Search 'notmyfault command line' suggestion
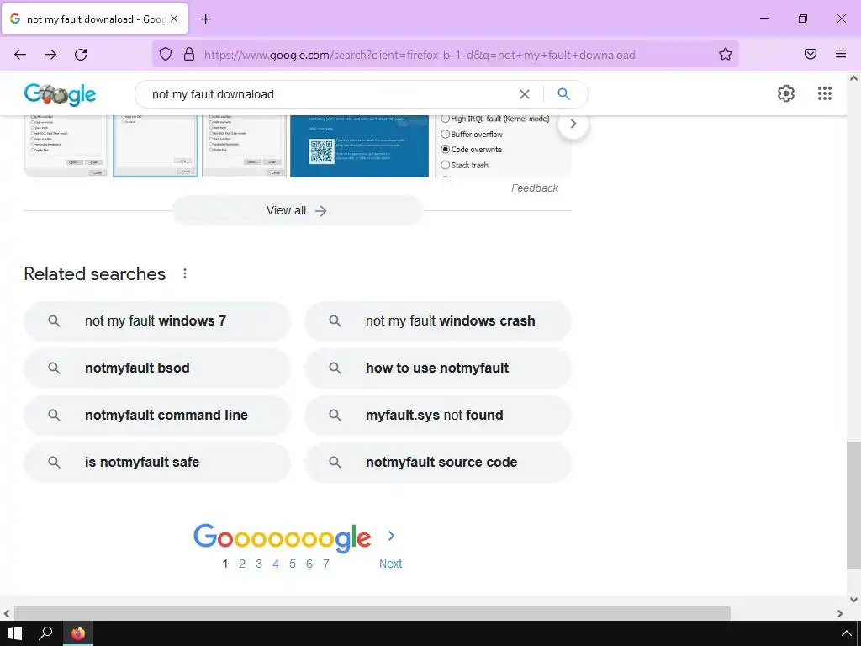This screenshot has height=646, width=861. coord(156,415)
